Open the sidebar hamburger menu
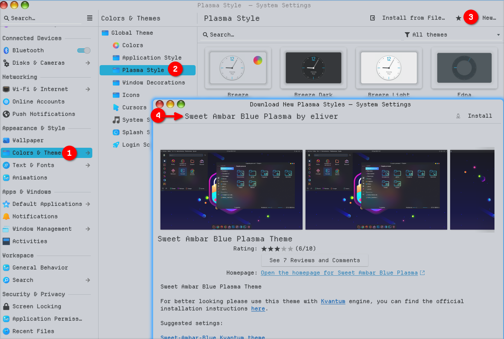The image size is (504, 339). (x=89, y=18)
